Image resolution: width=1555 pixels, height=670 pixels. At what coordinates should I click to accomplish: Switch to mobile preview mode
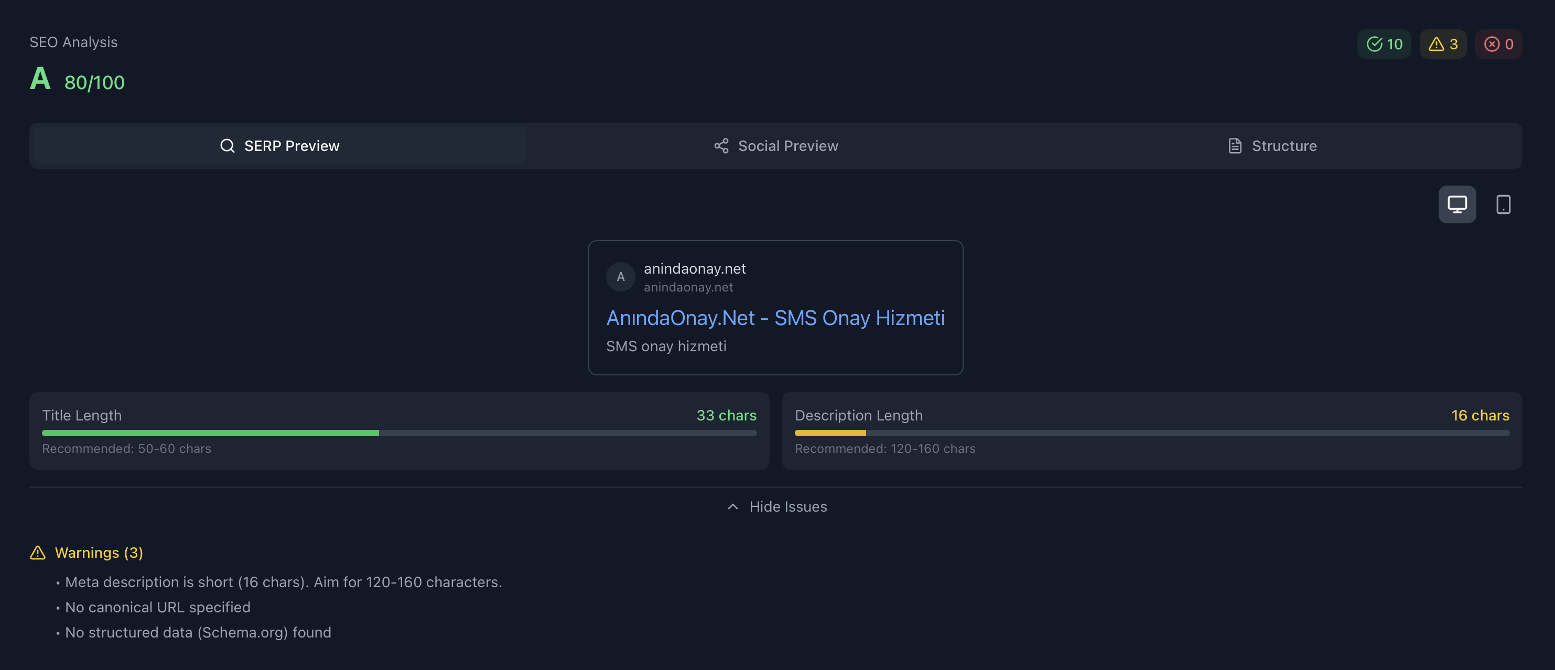[x=1503, y=204]
